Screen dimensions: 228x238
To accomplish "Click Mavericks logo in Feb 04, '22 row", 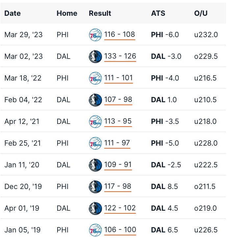I will [x=95, y=100].
